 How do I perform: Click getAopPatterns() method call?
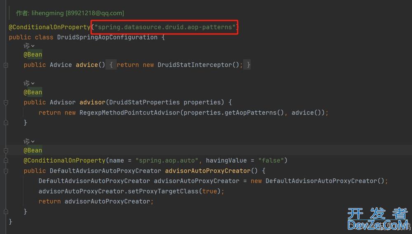click(x=254, y=112)
